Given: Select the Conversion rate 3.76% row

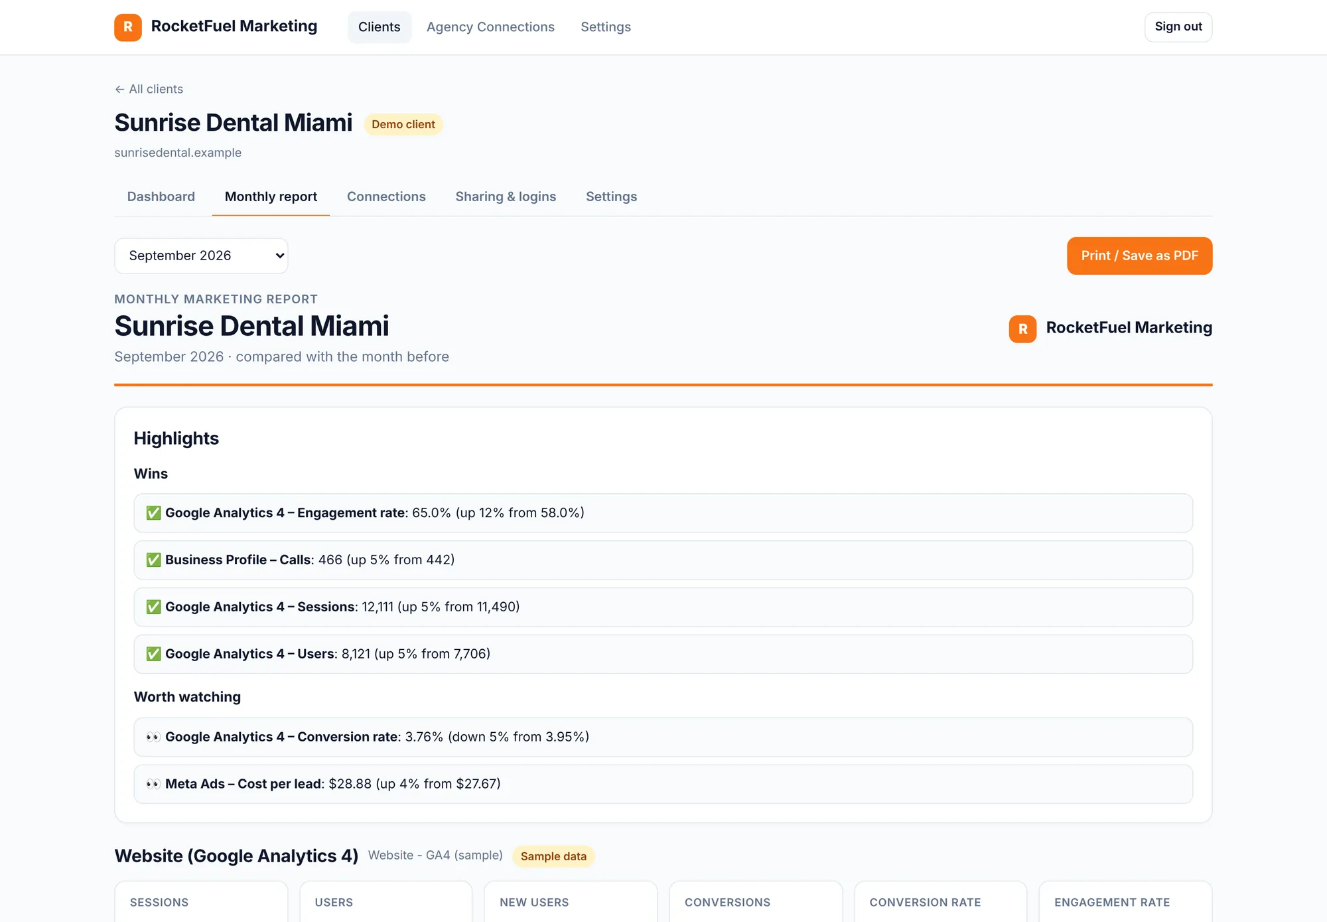Looking at the screenshot, I should (663, 737).
